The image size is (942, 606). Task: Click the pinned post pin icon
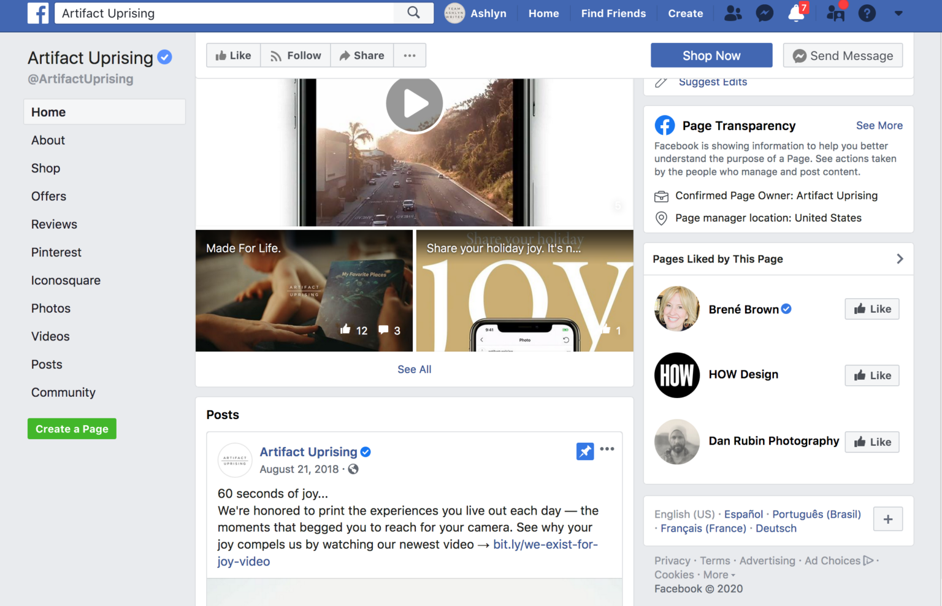[x=585, y=451]
